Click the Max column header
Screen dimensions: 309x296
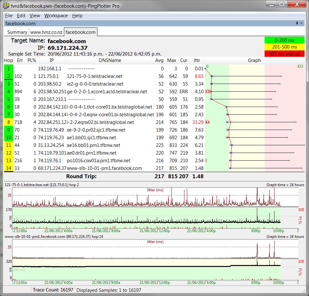point(172,60)
